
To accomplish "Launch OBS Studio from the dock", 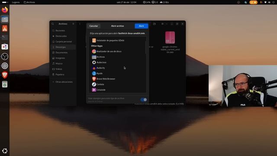I will (x=5, y=56).
